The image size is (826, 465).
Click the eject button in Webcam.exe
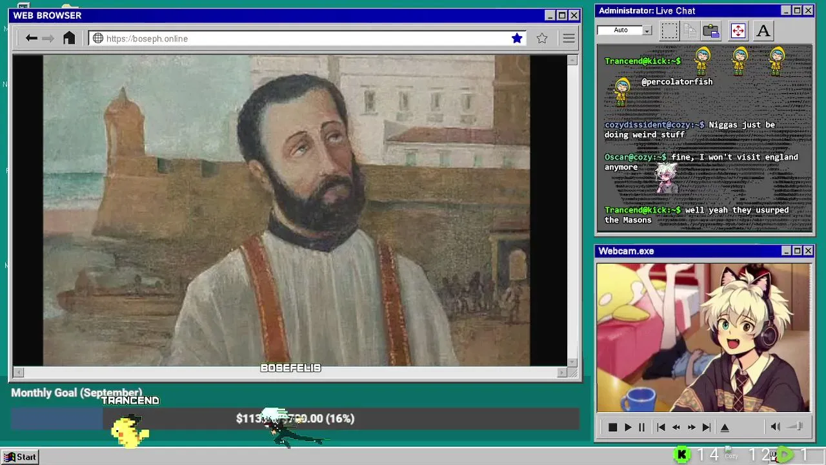[725, 427]
